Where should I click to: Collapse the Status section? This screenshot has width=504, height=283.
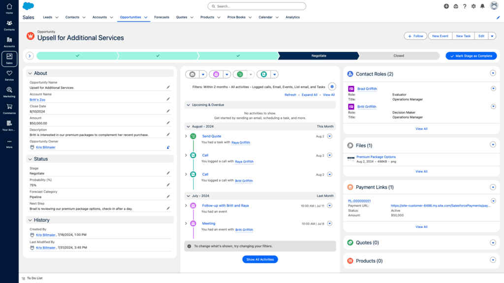(30, 159)
